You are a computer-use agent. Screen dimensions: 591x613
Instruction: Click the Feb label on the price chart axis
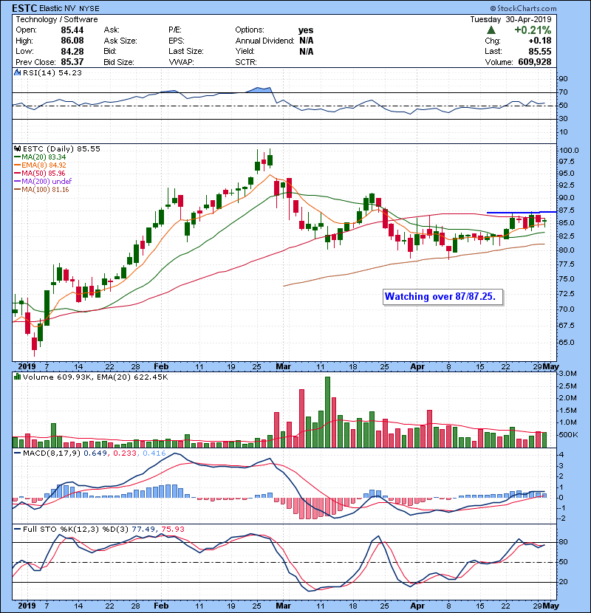[161, 367]
